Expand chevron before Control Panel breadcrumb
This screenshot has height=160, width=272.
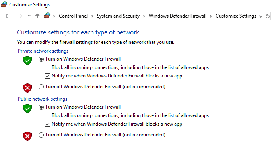54,16
